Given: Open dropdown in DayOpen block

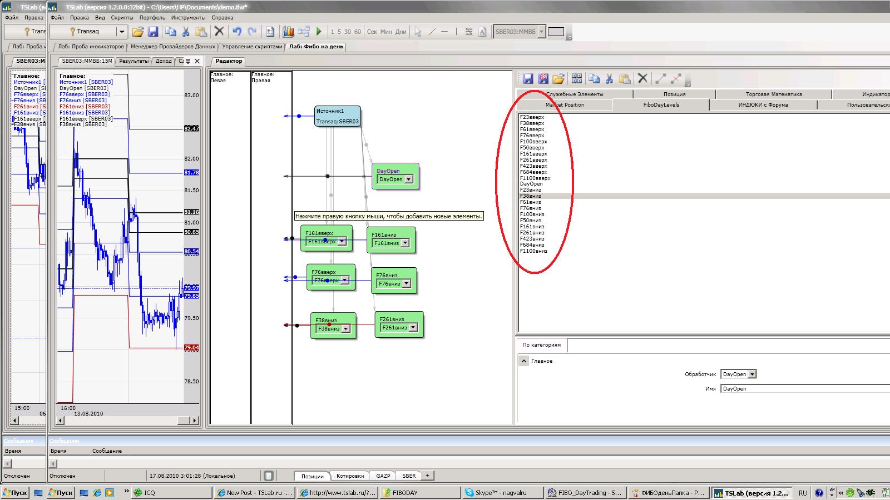Looking at the screenshot, I should click(x=409, y=179).
